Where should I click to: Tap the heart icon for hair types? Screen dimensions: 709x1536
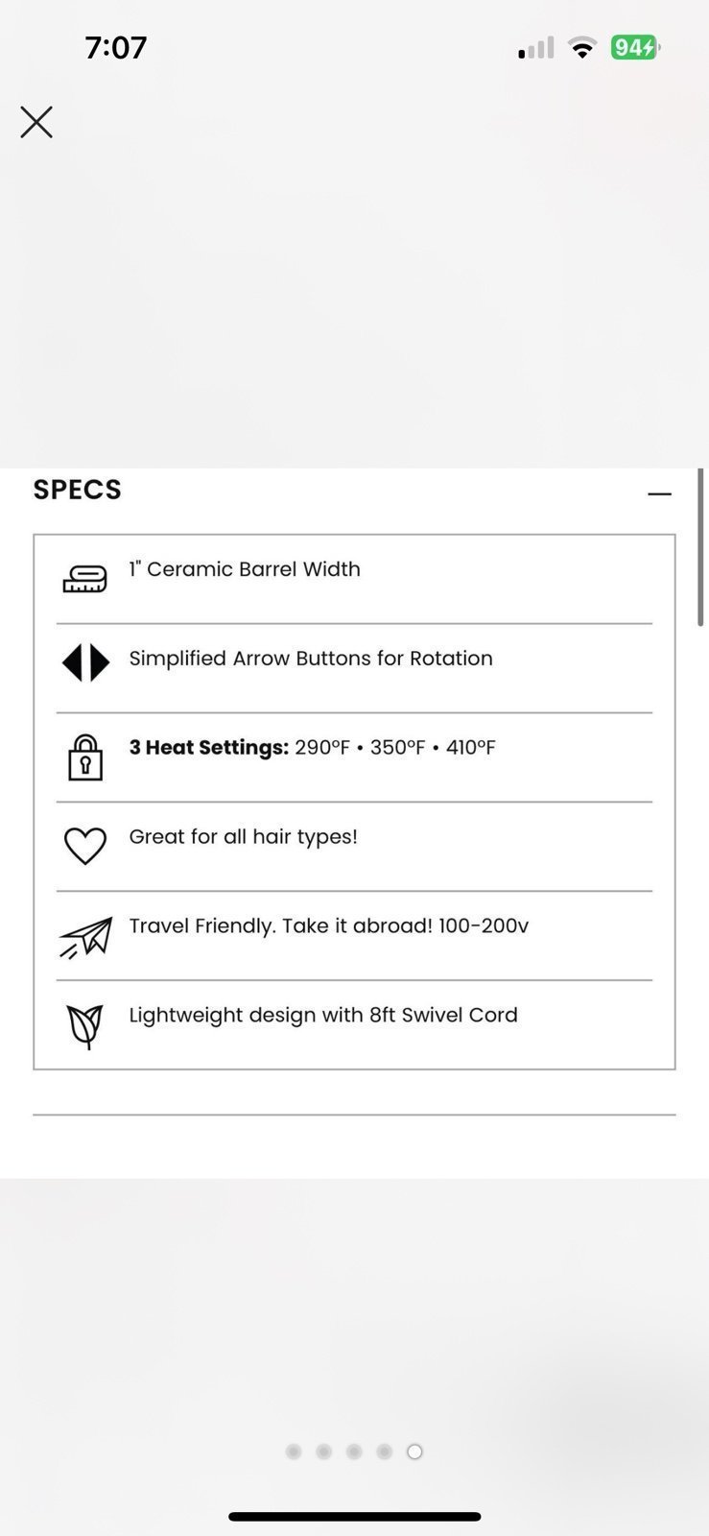85,846
